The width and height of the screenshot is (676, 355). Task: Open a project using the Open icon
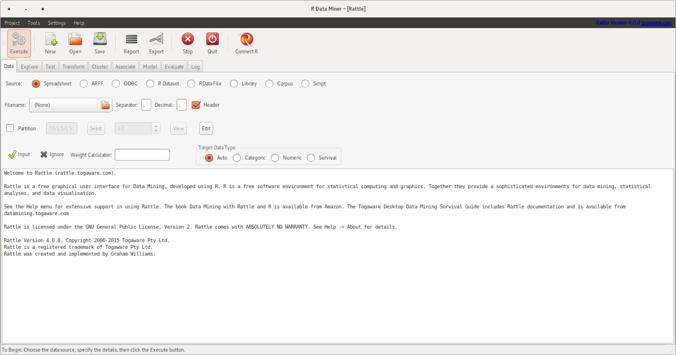click(75, 39)
